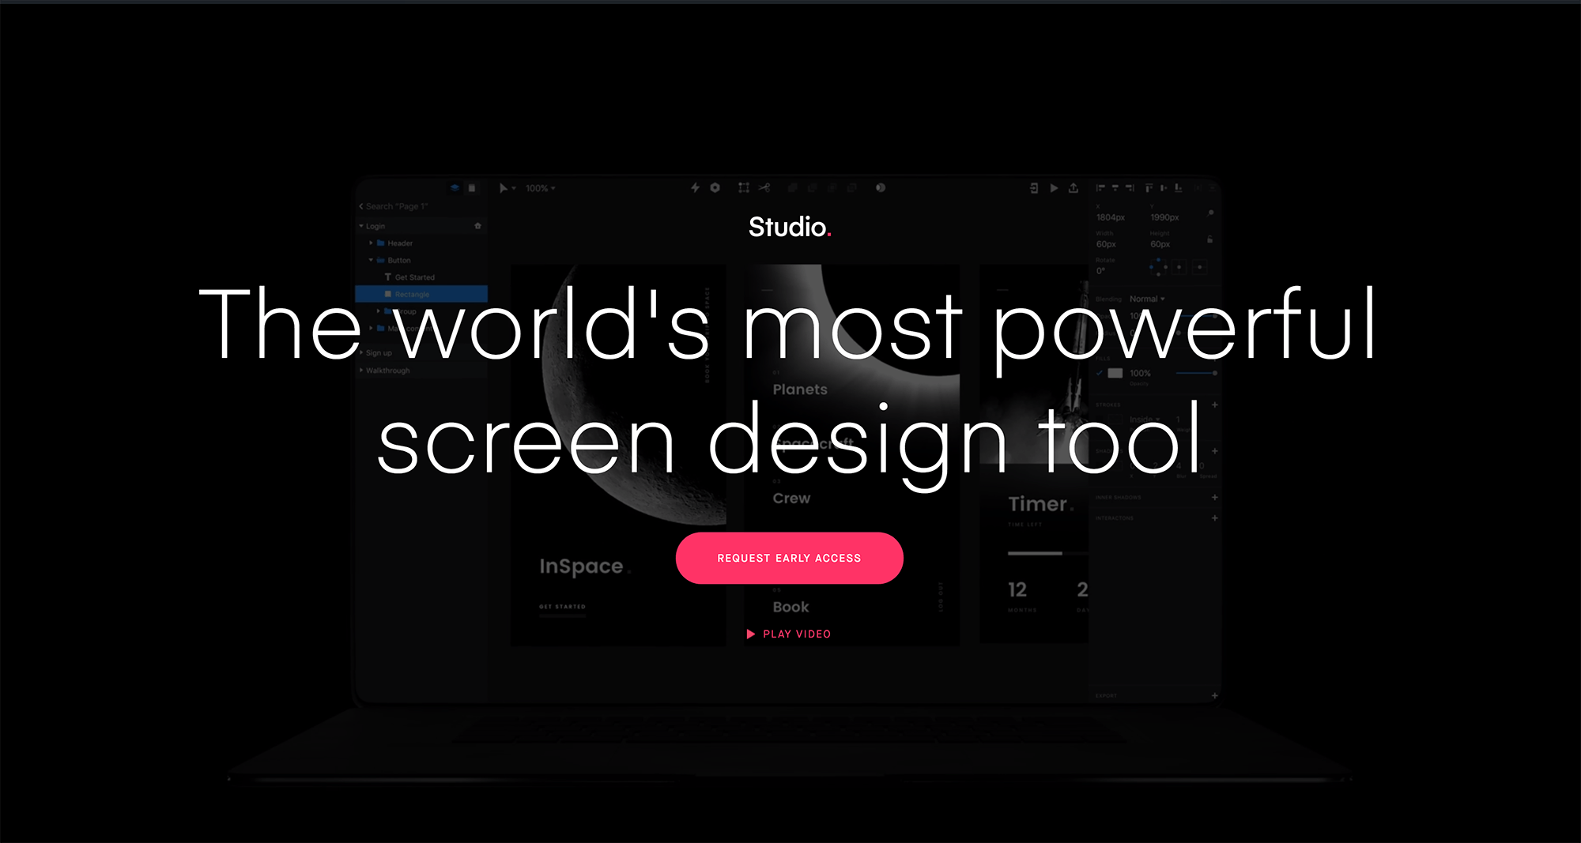Click the share upload icon
The image size is (1581, 843).
1073,188
